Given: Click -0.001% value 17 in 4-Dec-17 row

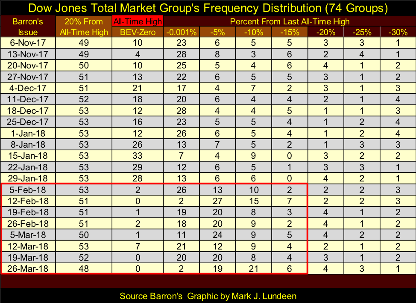Looking at the screenshot, I should (181, 88).
